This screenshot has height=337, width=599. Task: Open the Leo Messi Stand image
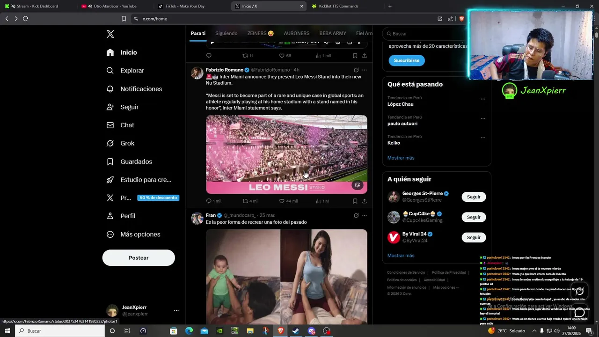pos(286,154)
